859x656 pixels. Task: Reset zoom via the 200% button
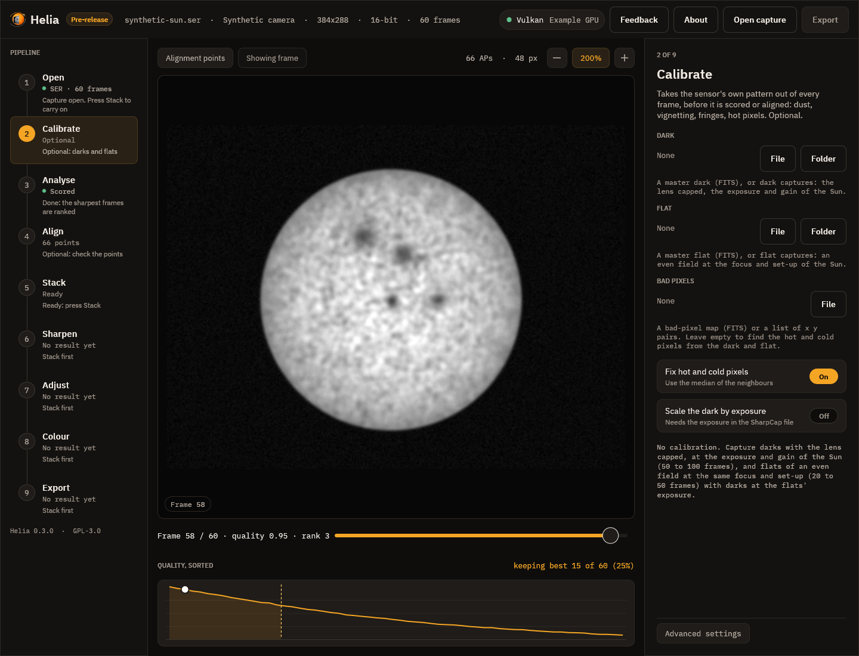pyautogui.click(x=591, y=58)
